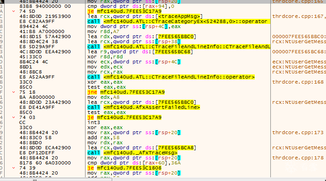Click the 'thrdcore.cpp:178' comment
This screenshot has height=181, width=326.
tap(298, 158)
